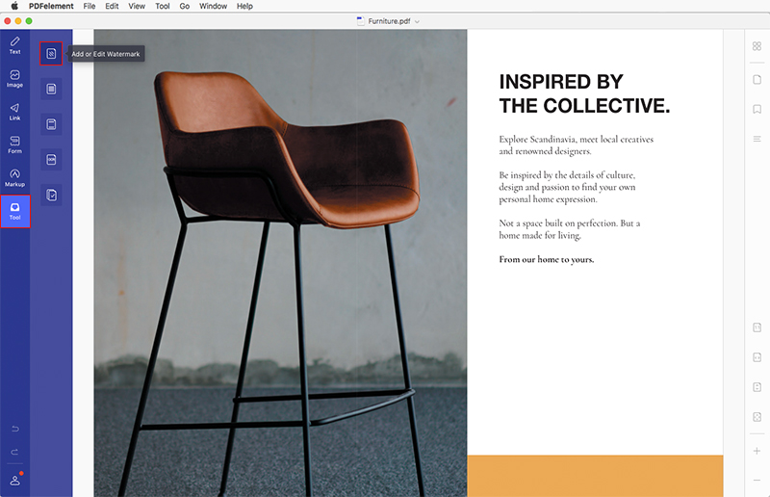Zoom out with the minus icon
770x497 pixels.
(x=757, y=481)
